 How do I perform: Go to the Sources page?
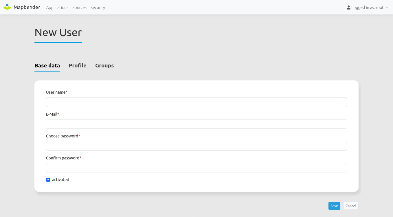click(79, 8)
